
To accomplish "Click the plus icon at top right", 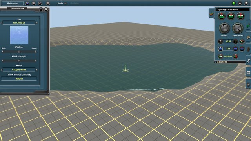I will (x=240, y=3).
